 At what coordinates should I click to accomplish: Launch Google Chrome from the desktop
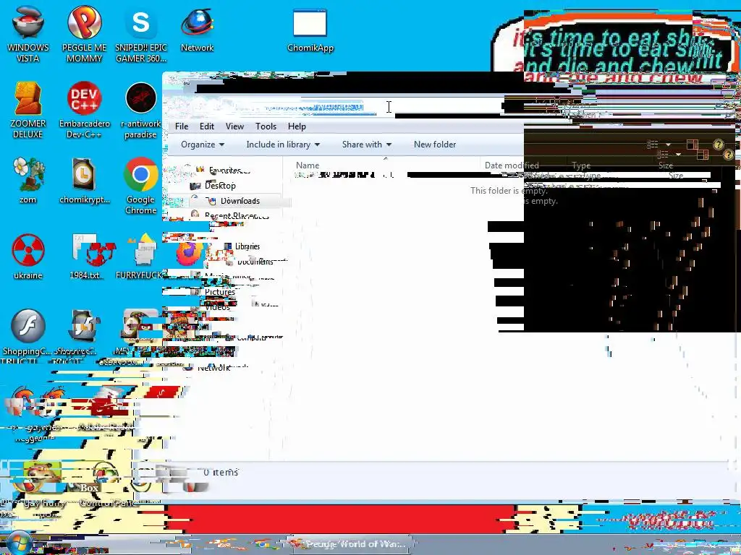[141, 186]
